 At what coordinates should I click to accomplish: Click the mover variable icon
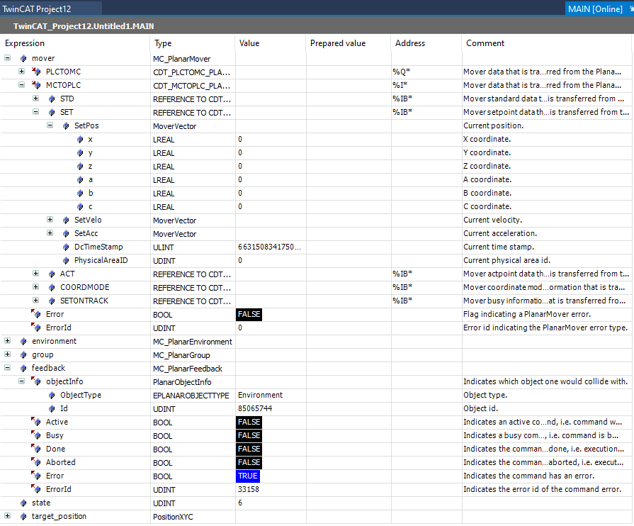point(23,58)
